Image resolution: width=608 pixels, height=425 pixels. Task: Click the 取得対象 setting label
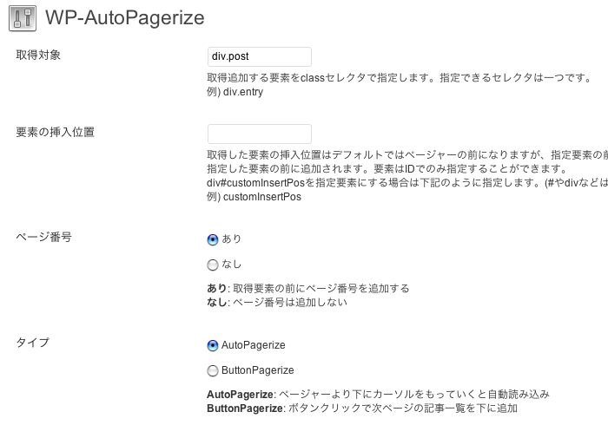click(38, 55)
